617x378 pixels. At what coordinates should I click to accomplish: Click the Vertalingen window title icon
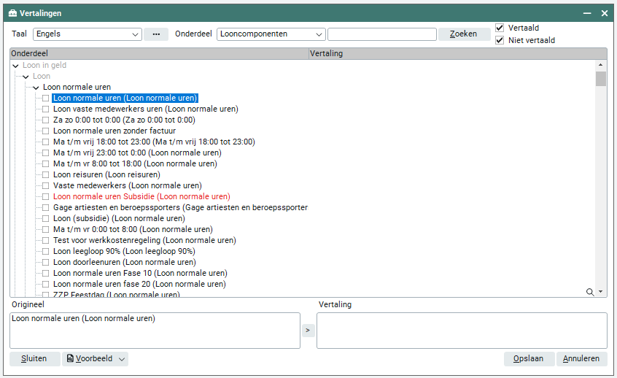[x=12, y=13]
